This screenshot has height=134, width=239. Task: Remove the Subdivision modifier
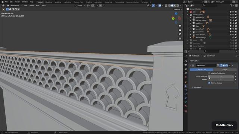pos(232,66)
